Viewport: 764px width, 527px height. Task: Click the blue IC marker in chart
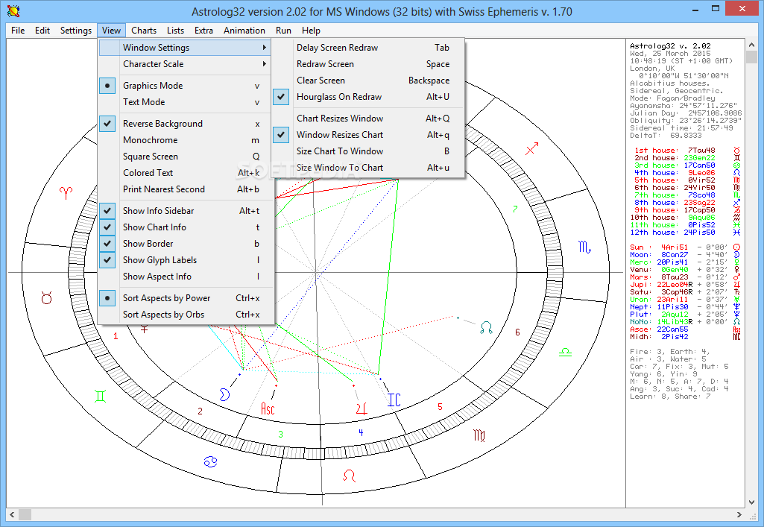[x=394, y=400]
